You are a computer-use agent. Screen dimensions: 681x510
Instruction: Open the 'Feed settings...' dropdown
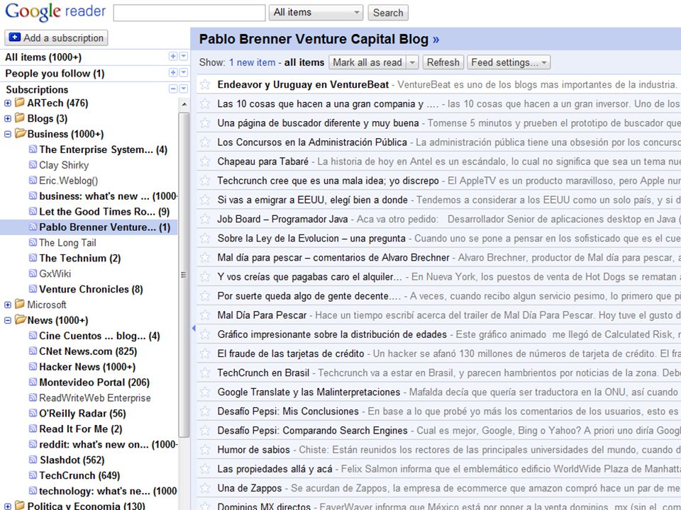(509, 62)
